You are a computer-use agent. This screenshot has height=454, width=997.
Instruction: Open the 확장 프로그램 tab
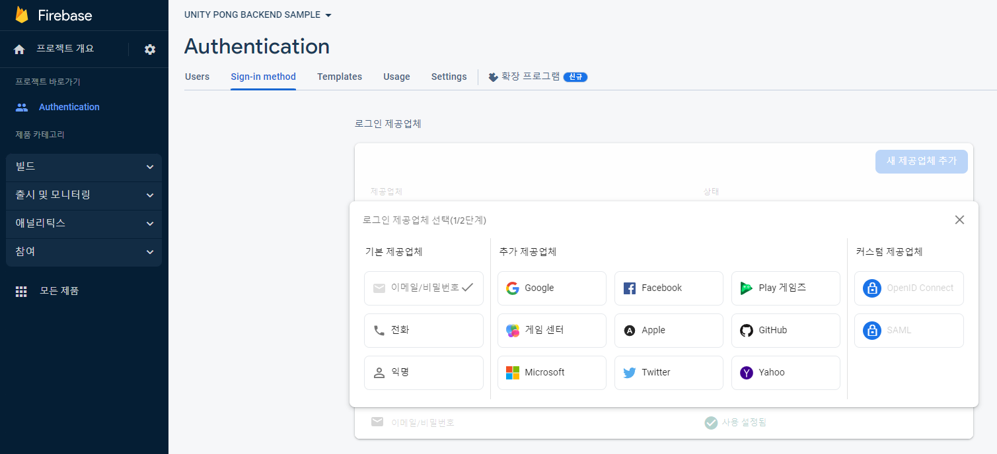point(538,77)
